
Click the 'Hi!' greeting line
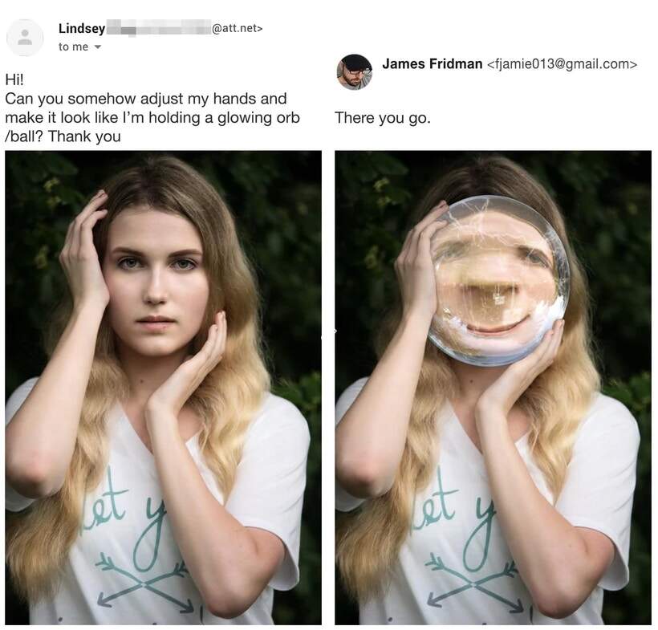point(14,79)
